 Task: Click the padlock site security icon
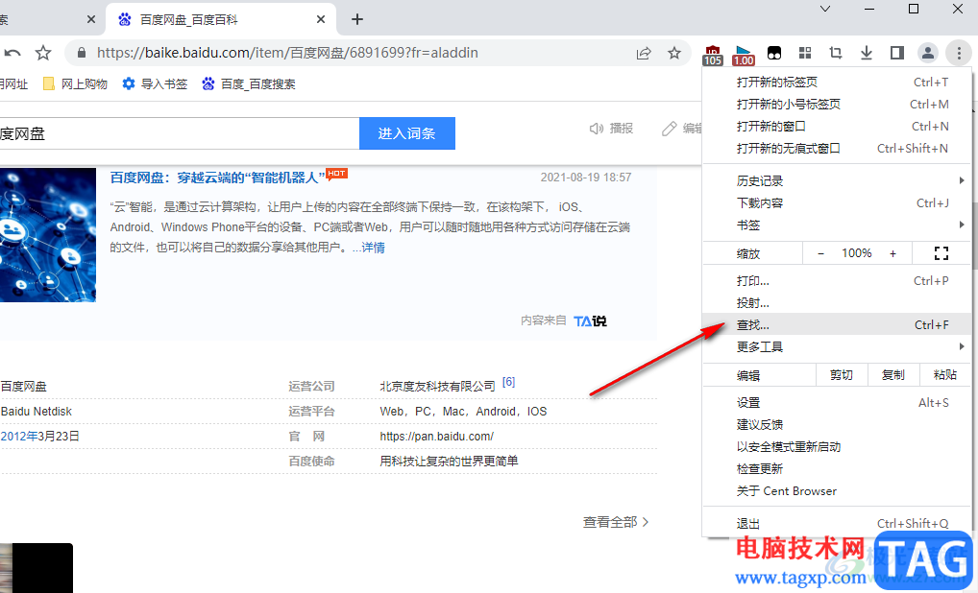(x=81, y=53)
